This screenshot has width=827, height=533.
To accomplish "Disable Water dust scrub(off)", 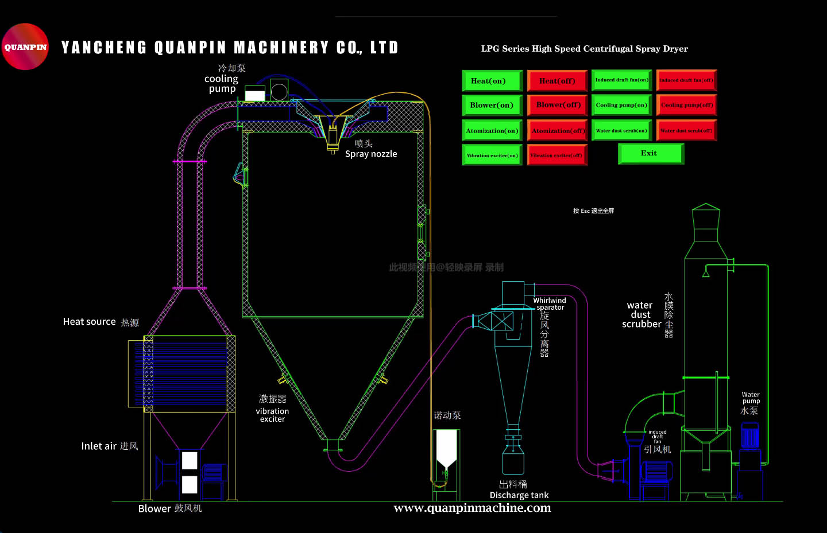I will pos(687,130).
